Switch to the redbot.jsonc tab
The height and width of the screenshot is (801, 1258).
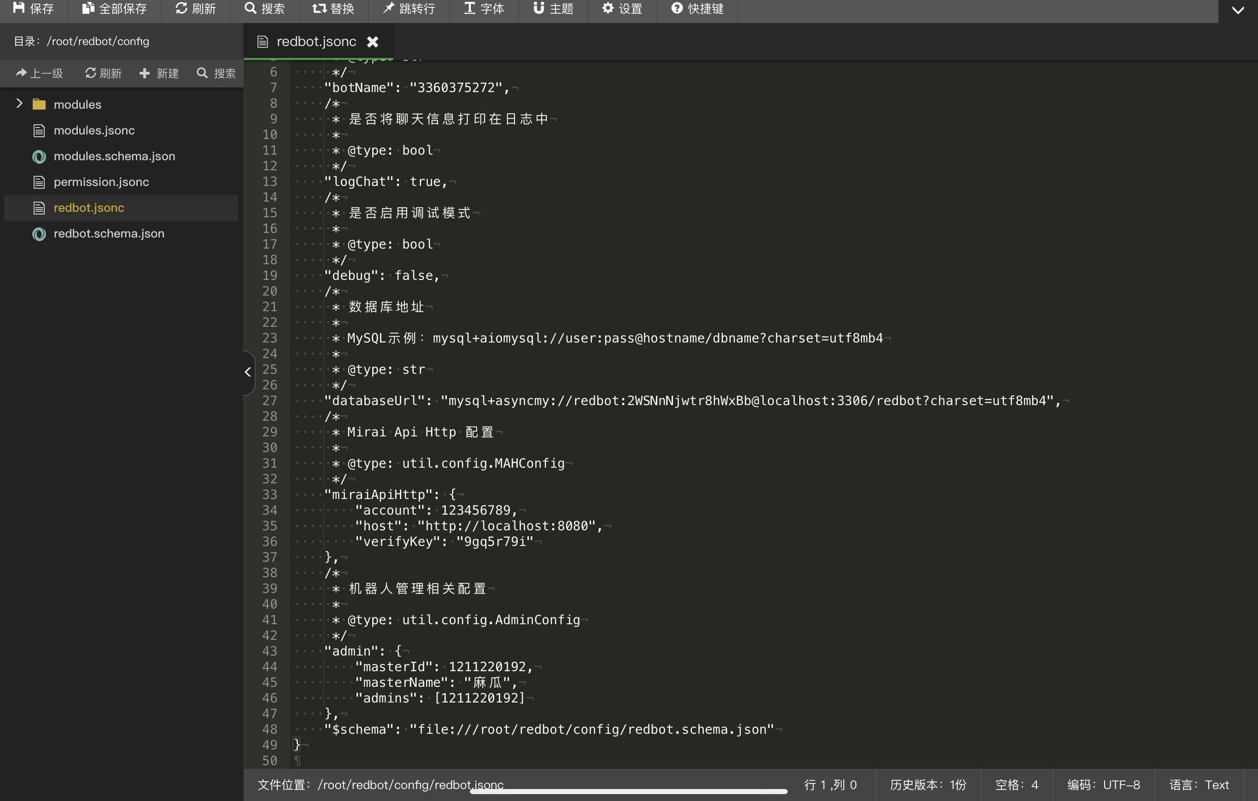[x=308, y=41]
